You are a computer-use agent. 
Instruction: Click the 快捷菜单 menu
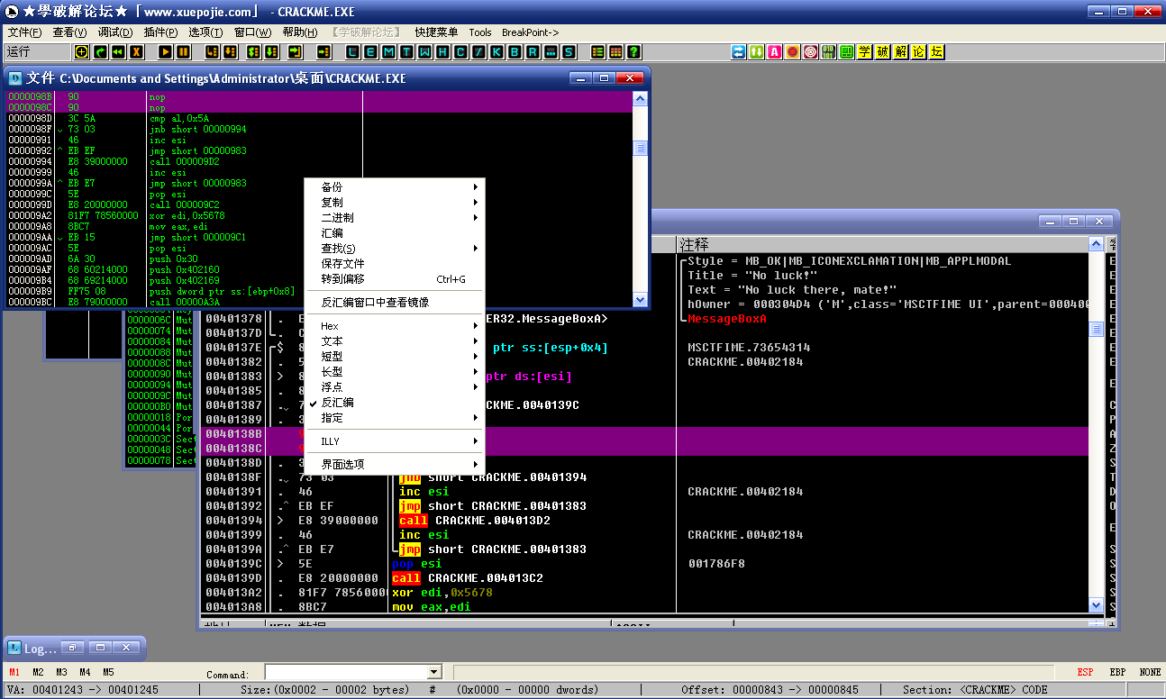coord(436,32)
